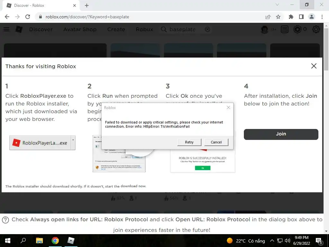Click the 'download now' link
The image size is (329, 247).
133,186
